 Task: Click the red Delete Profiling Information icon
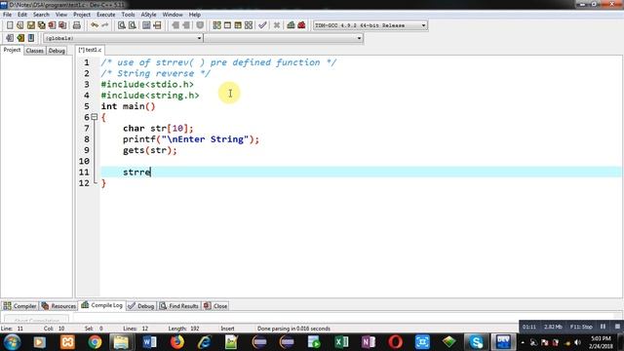point(301,25)
